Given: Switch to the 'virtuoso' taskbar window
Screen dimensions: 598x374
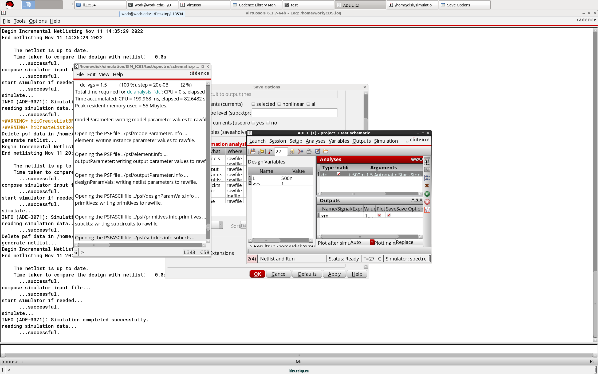Looking at the screenshot, I should click(x=204, y=5).
